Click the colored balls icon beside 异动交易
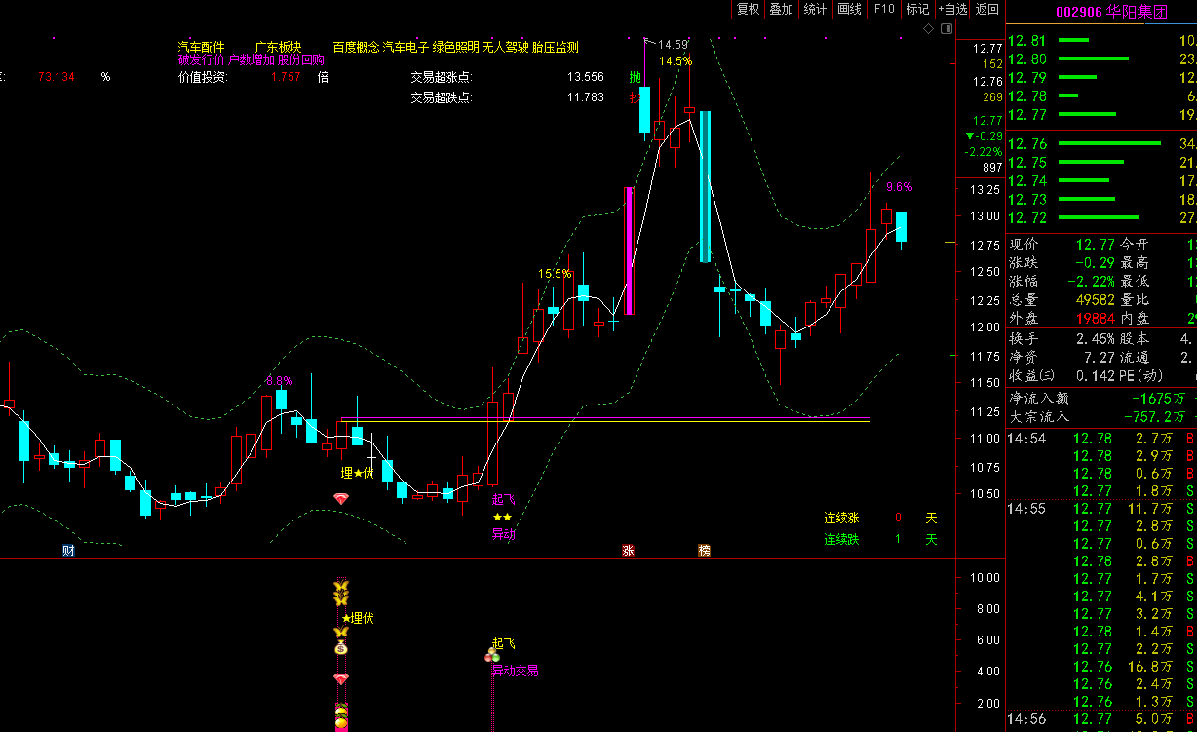 [492, 657]
